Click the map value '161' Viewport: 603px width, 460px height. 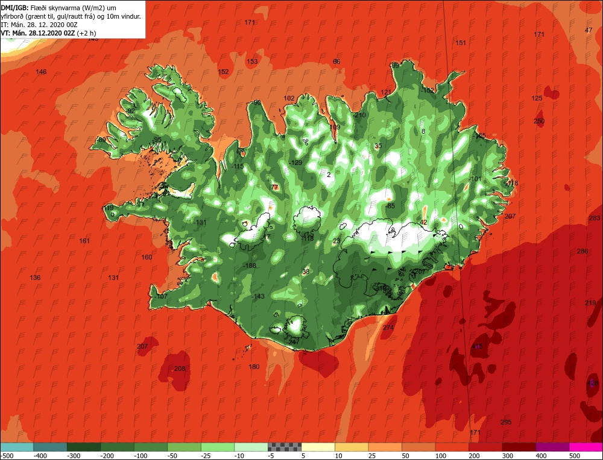click(84, 241)
